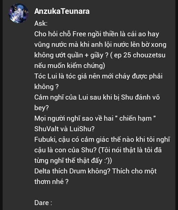Screen dimensions: 178x210
Task: Click the "Ask:" heading text
Action: [41, 23]
